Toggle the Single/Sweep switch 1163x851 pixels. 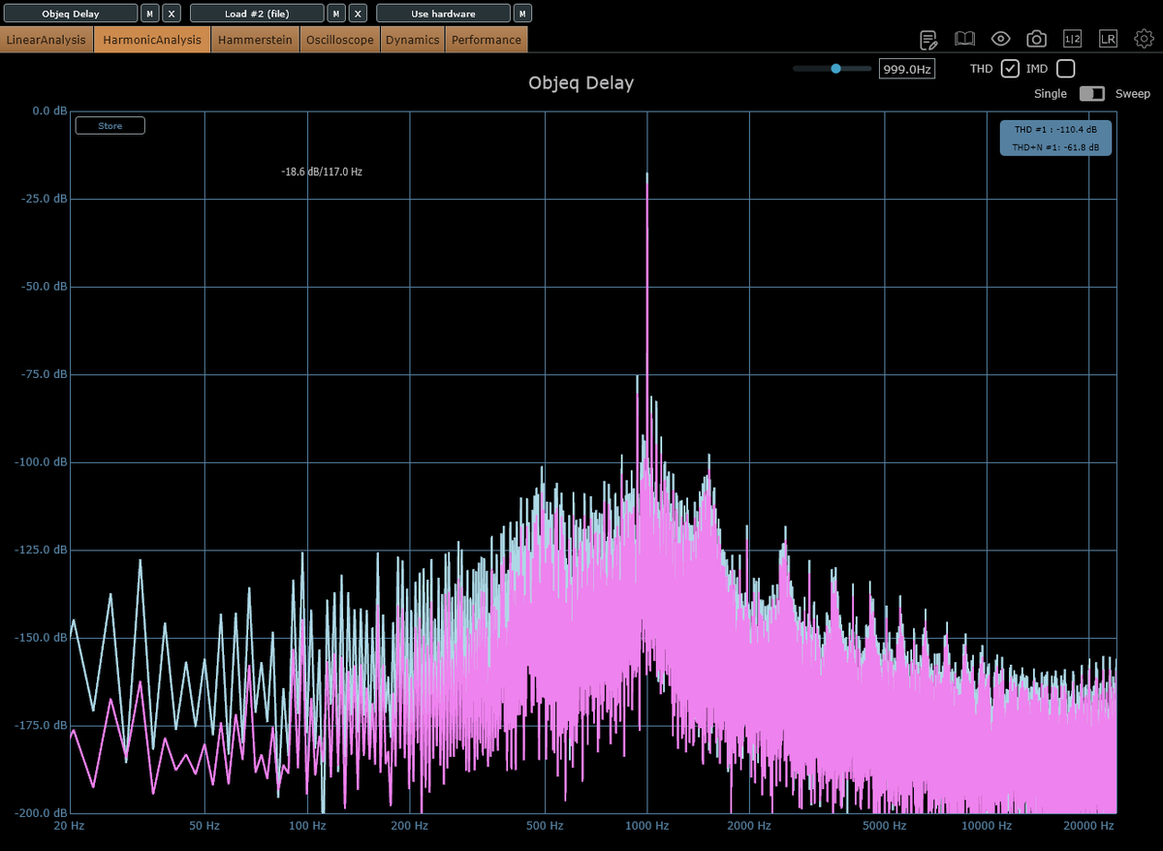pyautogui.click(x=1092, y=94)
